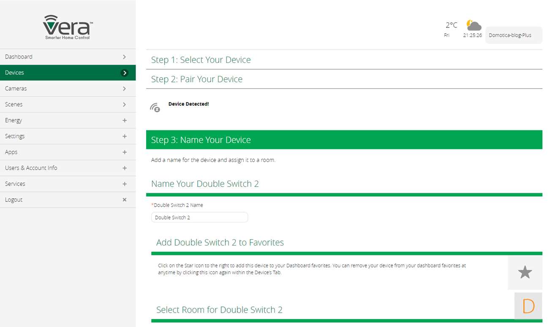Click the cloudy weather icon
Image resolution: width=549 pixels, height=327 pixels.
[473, 25]
